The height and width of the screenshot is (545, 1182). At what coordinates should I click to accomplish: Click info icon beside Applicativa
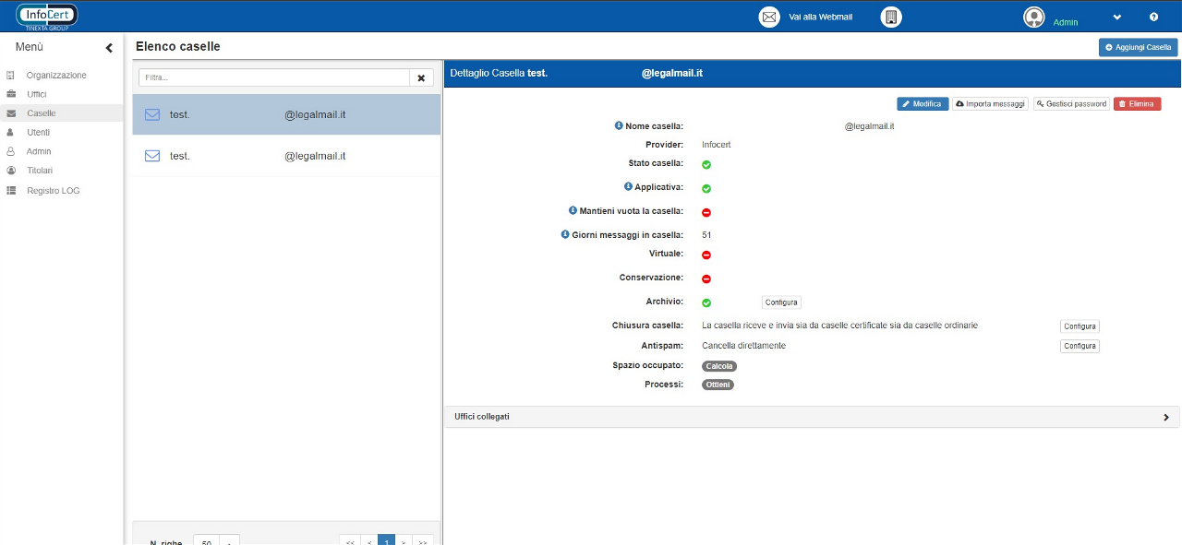(x=628, y=186)
